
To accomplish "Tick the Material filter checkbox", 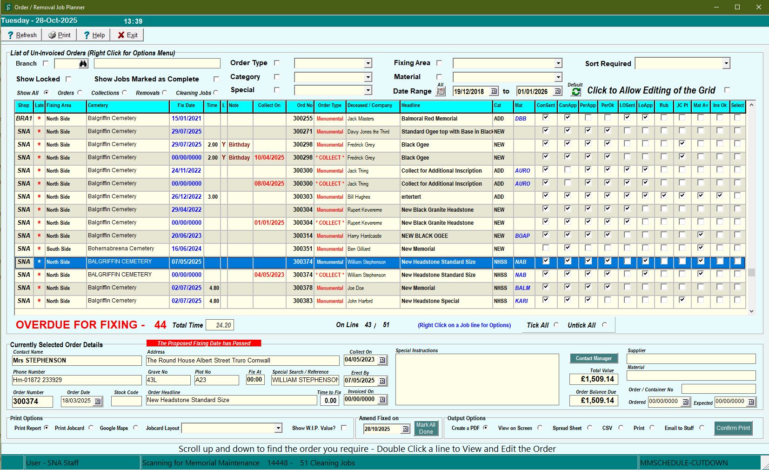I will point(439,77).
